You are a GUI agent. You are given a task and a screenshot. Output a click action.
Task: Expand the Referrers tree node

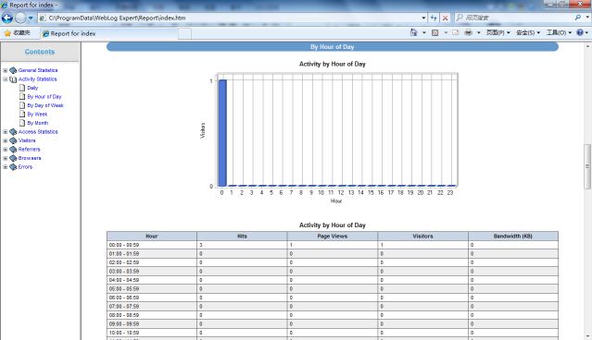(6, 149)
